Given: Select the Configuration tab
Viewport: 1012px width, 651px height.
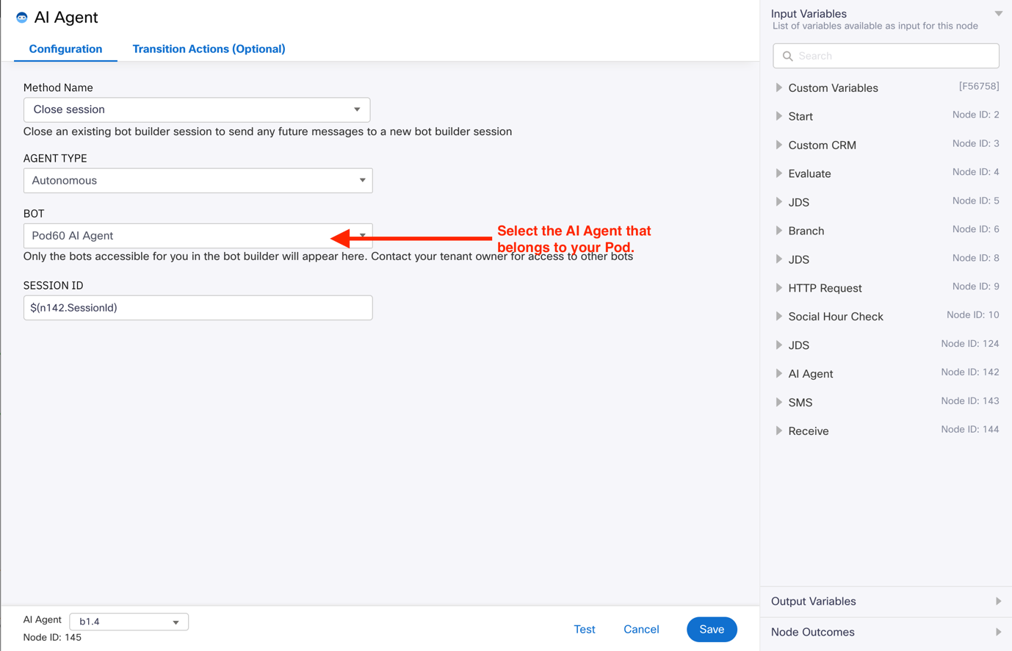Looking at the screenshot, I should pyautogui.click(x=65, y=49).
